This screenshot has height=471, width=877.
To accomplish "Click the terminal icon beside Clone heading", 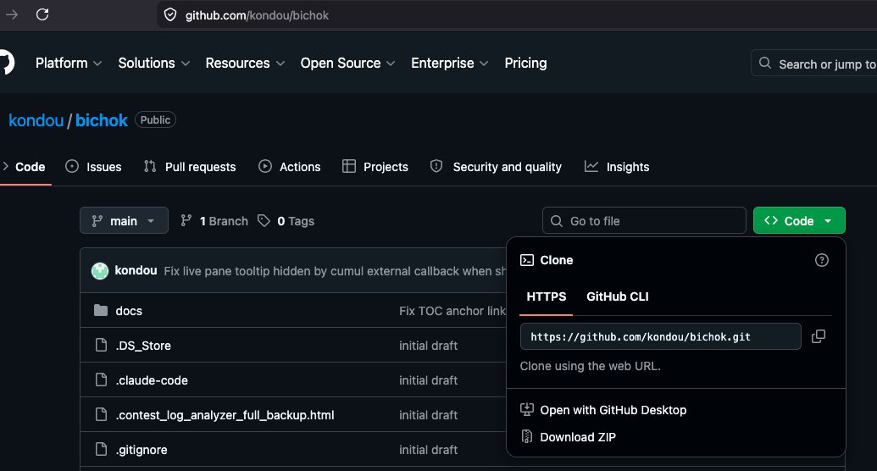I will 527,260.
